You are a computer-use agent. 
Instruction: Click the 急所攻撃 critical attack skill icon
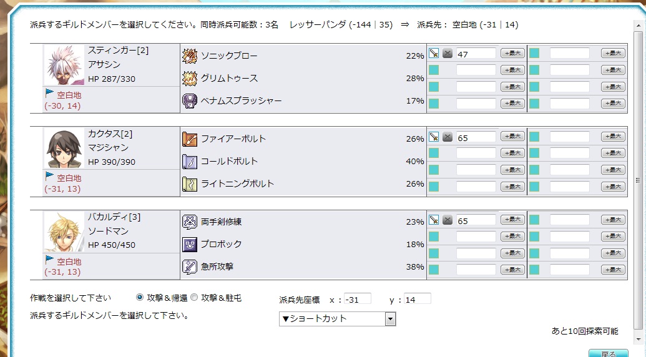point(190,267)
